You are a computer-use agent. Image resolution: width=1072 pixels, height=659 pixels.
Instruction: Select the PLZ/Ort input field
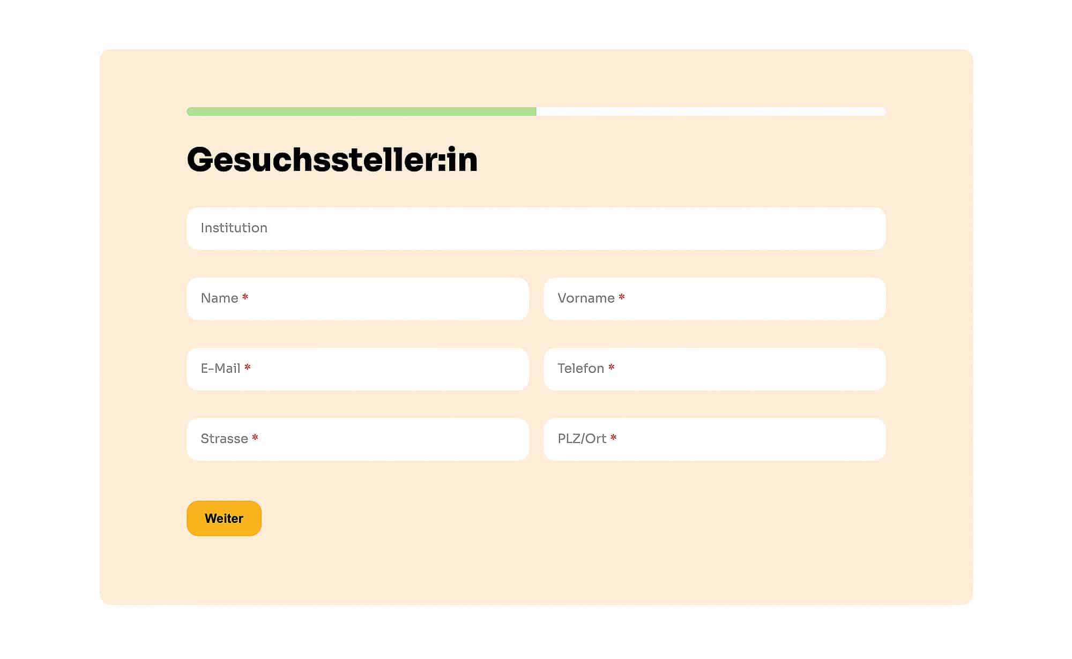714,439
